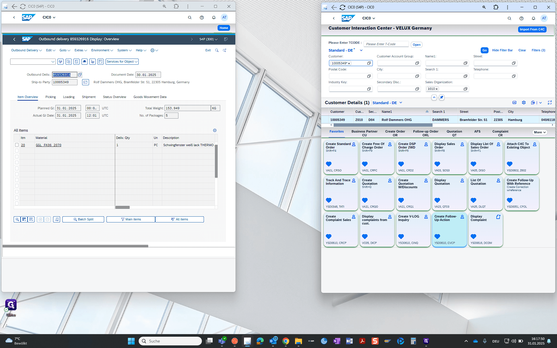
Task: Open the Outbound Delivery menu
Action: (26, 50)
